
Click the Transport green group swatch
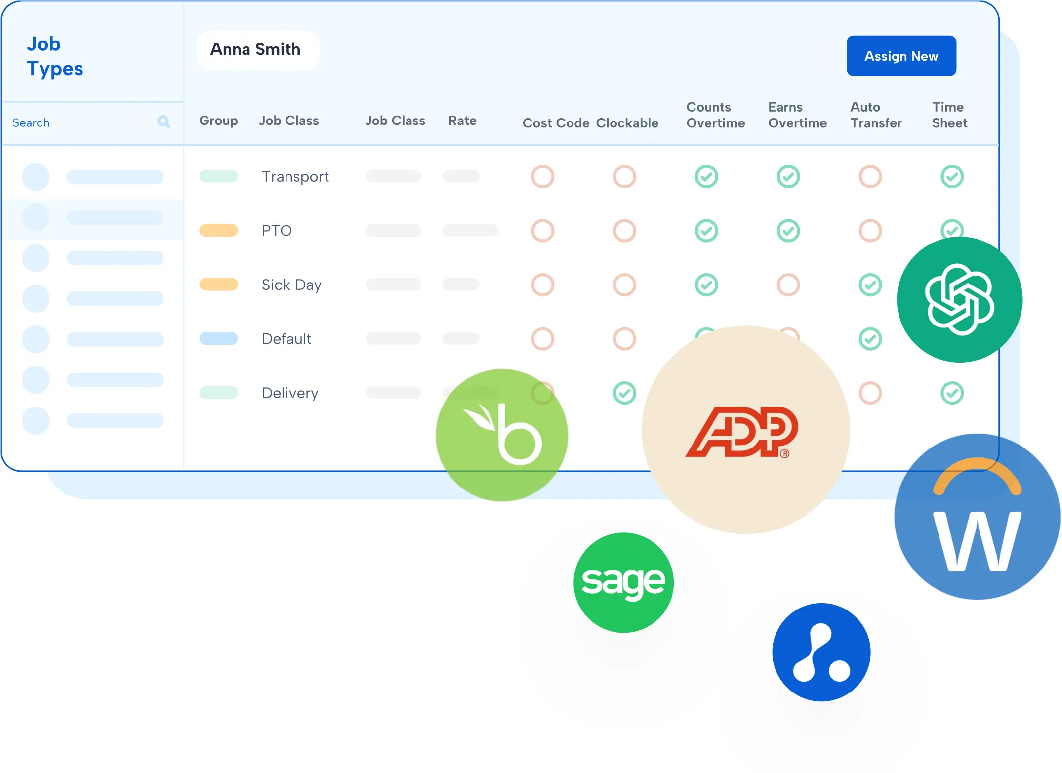coord(218,176)
